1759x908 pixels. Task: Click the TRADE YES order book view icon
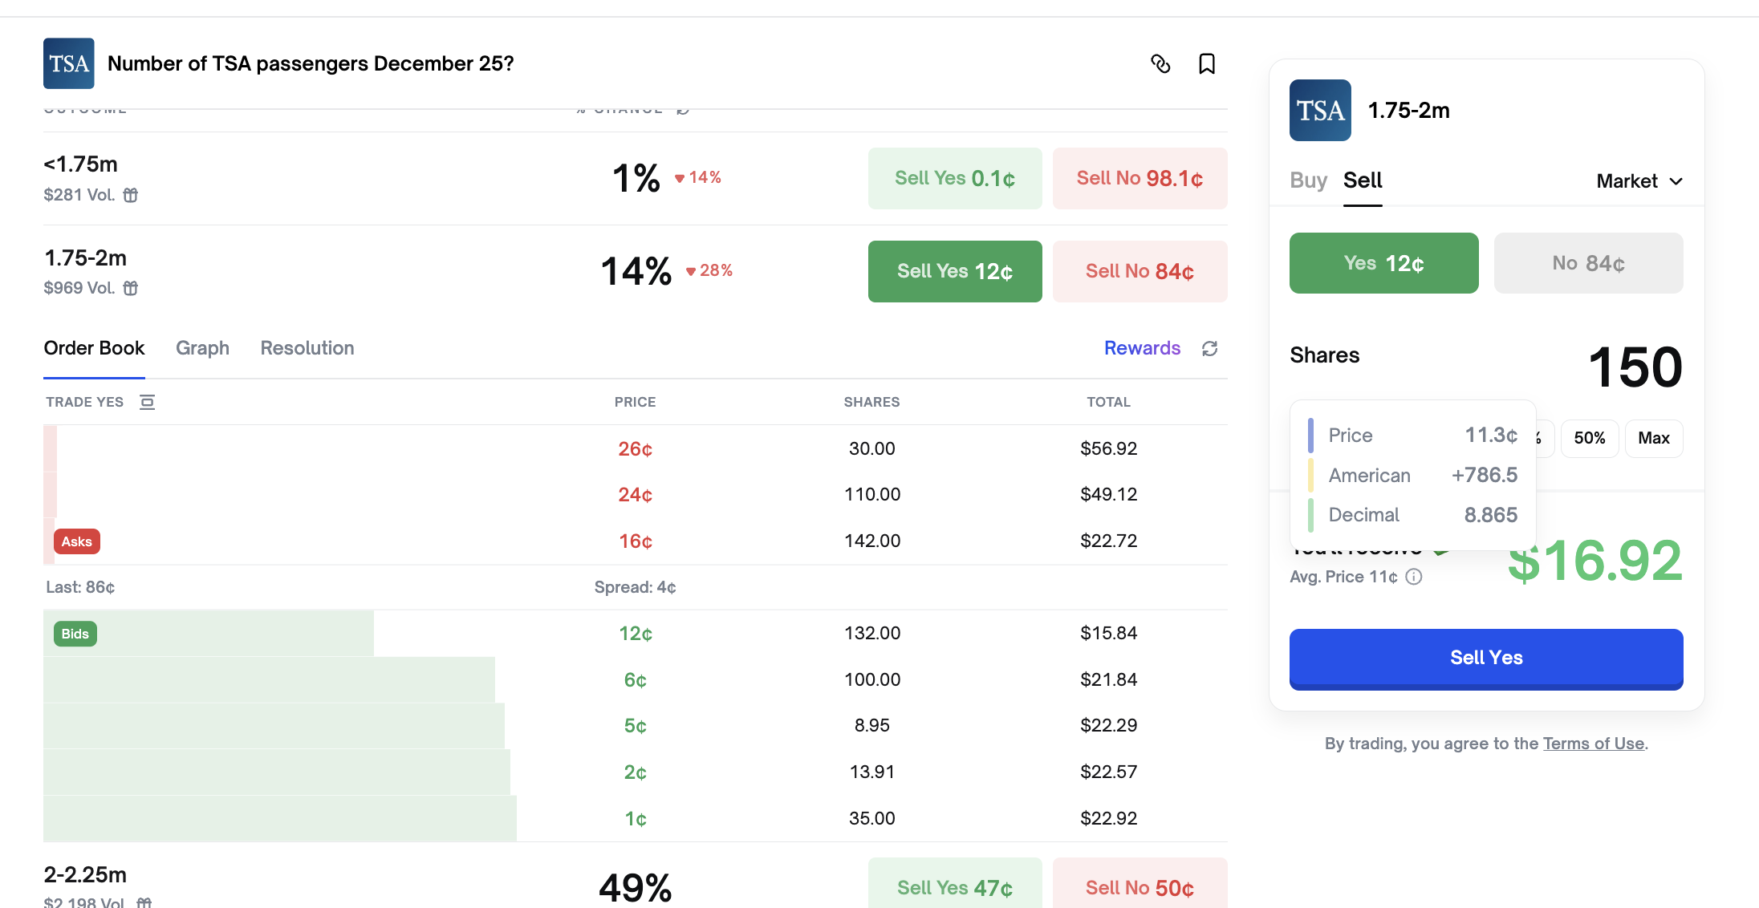[x=147, y=402]
